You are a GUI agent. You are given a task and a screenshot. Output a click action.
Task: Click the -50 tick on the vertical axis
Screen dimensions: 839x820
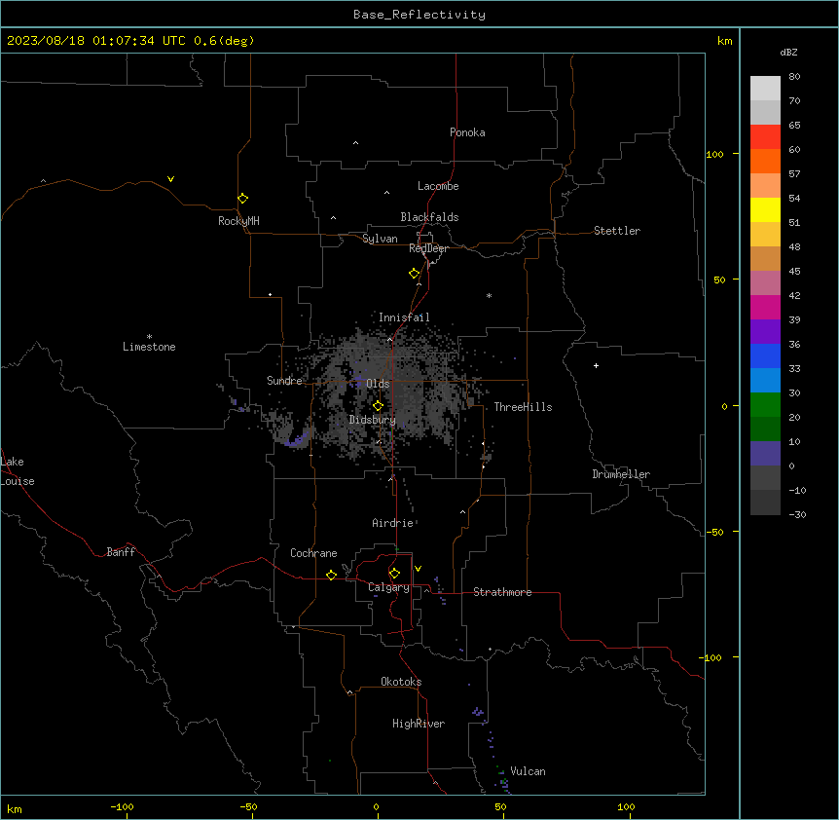(714, 532)
